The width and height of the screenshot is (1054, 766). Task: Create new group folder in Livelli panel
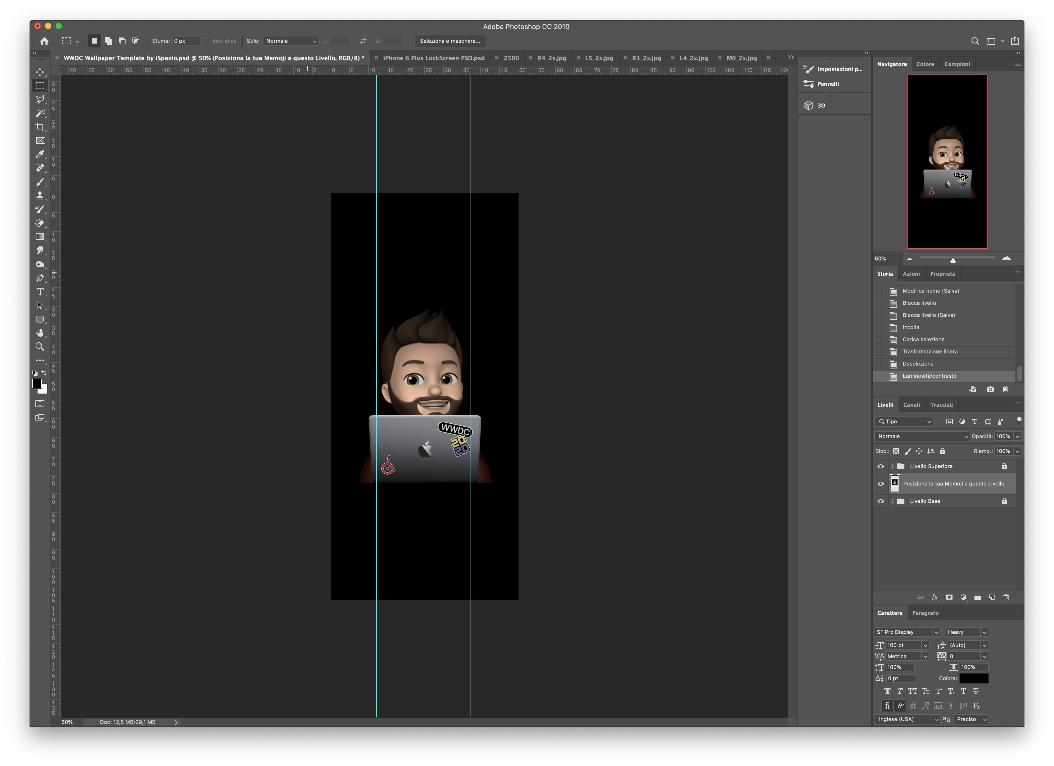[977, 597]
